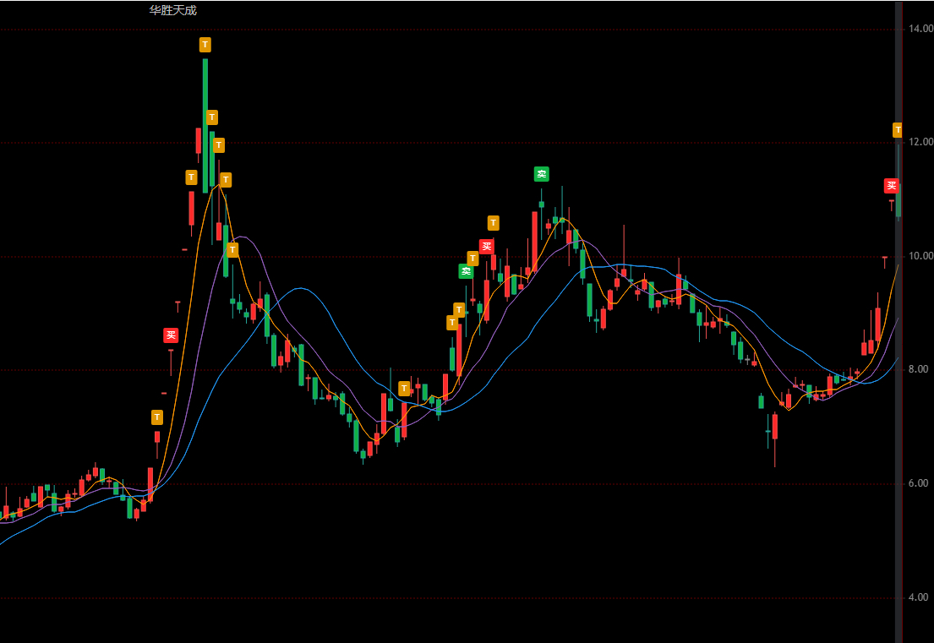The height and width of the screenshot is (643, 934).
Task: Click the green 卖 marker above the 11.00 mid-chart peak
Action: [x=542, y=174]
